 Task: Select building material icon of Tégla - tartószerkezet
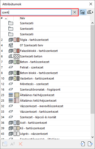(10, 40)
